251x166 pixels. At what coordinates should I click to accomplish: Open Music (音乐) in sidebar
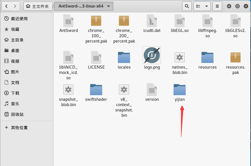click(27, 104)
